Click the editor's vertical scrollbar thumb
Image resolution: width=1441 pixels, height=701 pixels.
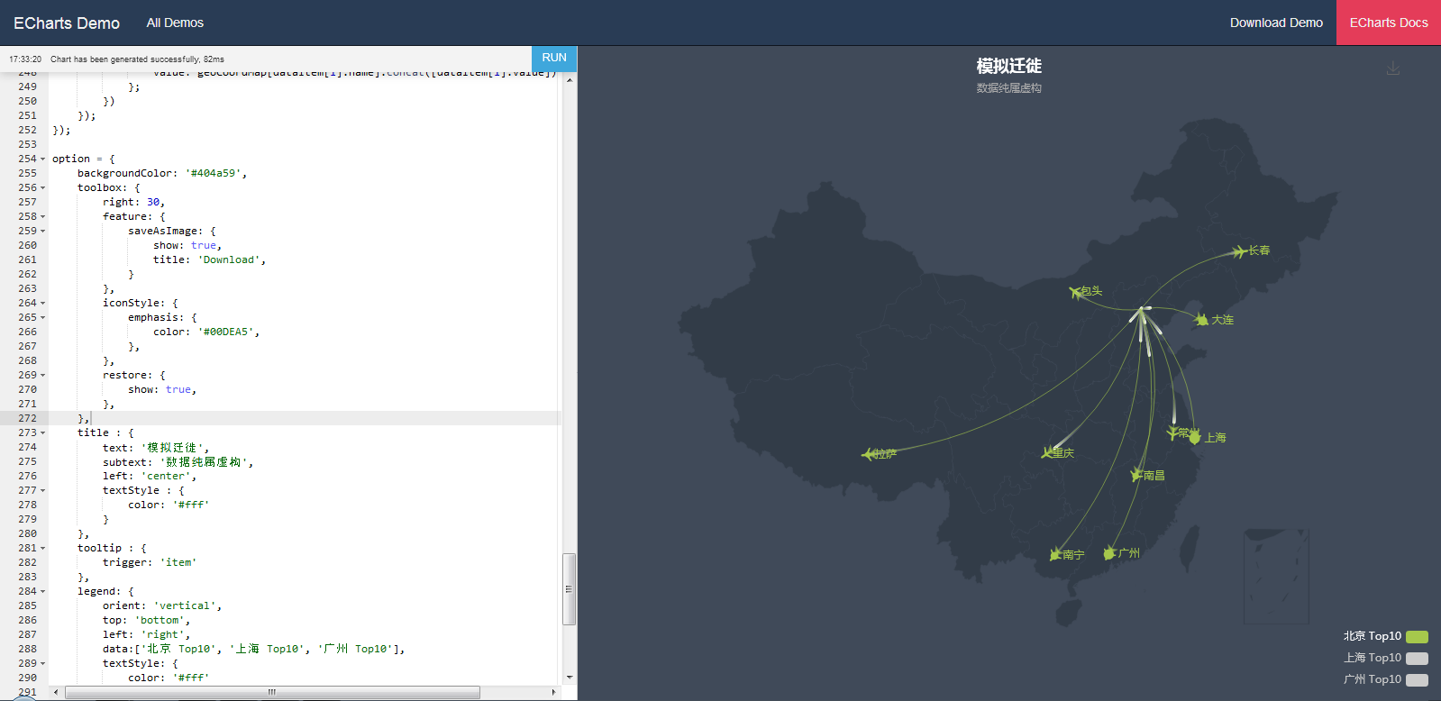click(569, 589)
